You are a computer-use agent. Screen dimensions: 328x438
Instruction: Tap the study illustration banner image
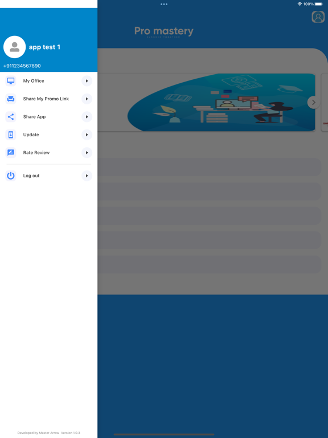(221, 102)
